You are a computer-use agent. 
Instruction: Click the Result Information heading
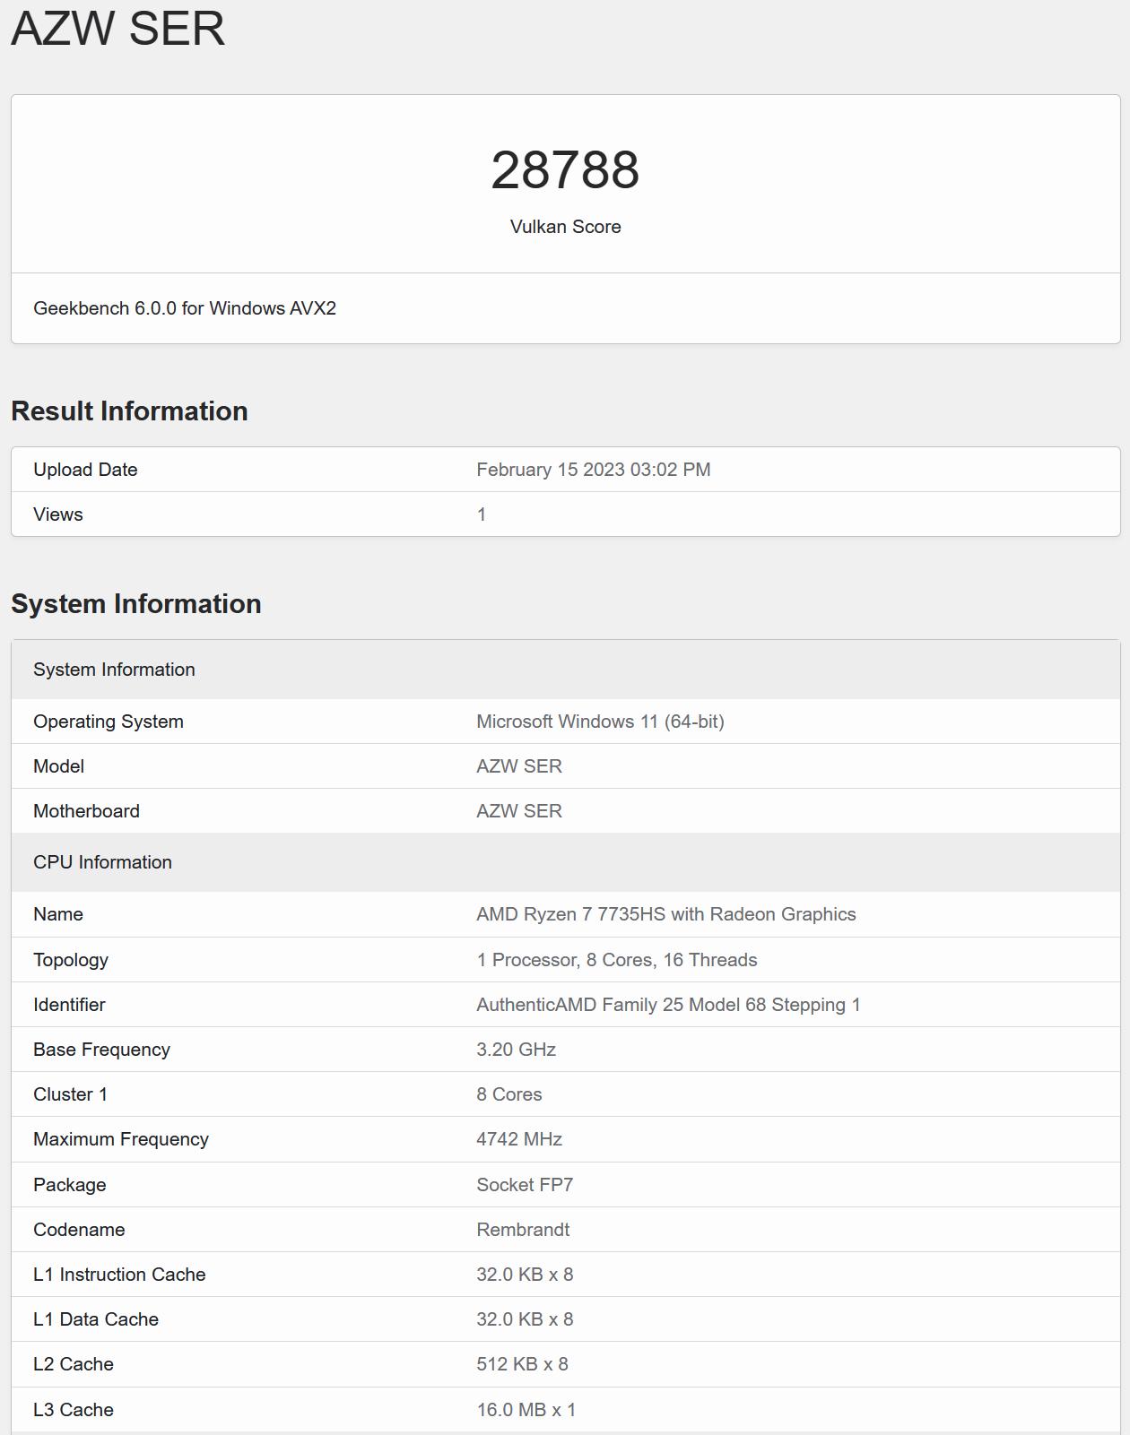point(129,411)
